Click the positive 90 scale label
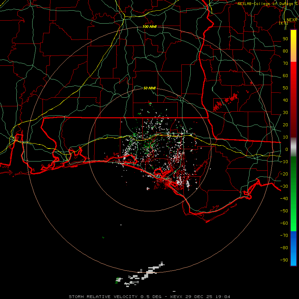The image size is (299, 299). (285, 39)
